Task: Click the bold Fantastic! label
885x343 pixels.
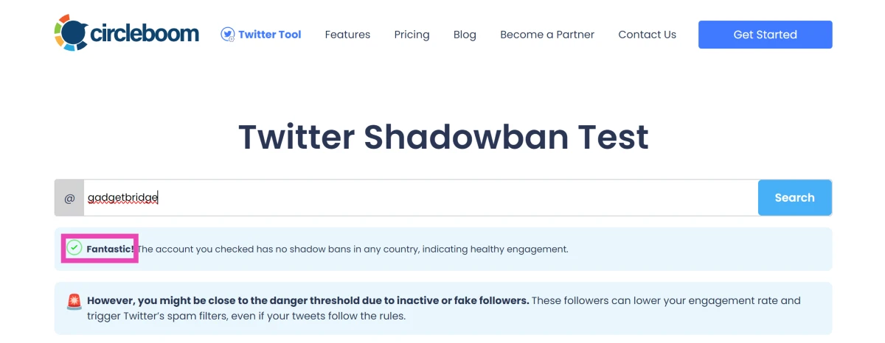Action: point(111,250)
